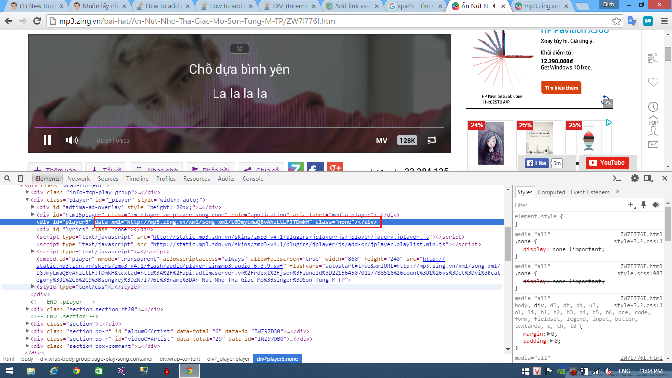Viewport: 672px width, 378px height.
Task: Toggle the repeat loop icon in player
Action: pos(432,140)
